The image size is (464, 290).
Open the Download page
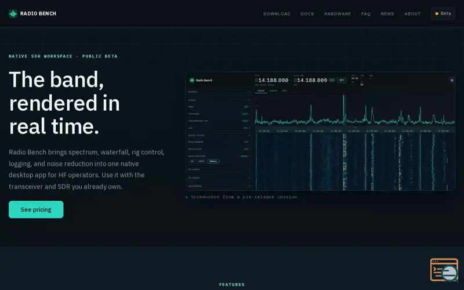(x=277, y=13)
